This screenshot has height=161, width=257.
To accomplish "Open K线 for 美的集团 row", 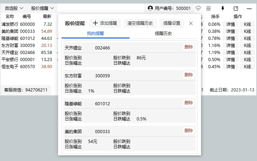I will (x=247, y=31).
